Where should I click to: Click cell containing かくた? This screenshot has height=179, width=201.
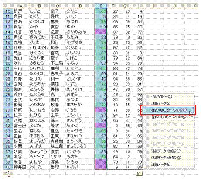(x=39, y=17)
